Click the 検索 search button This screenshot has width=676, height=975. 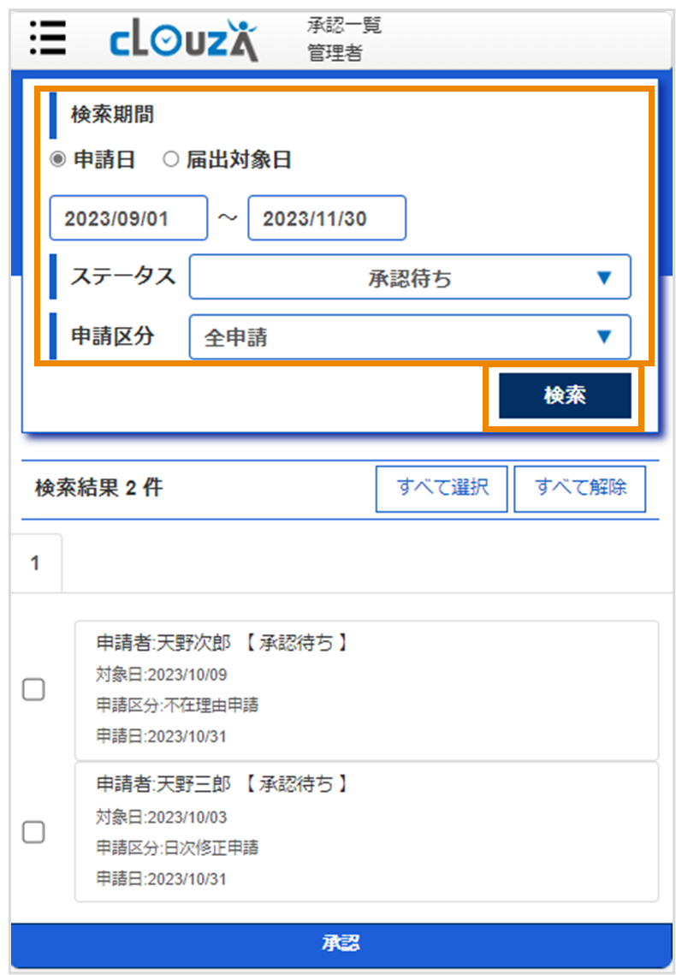click(565, 395)
